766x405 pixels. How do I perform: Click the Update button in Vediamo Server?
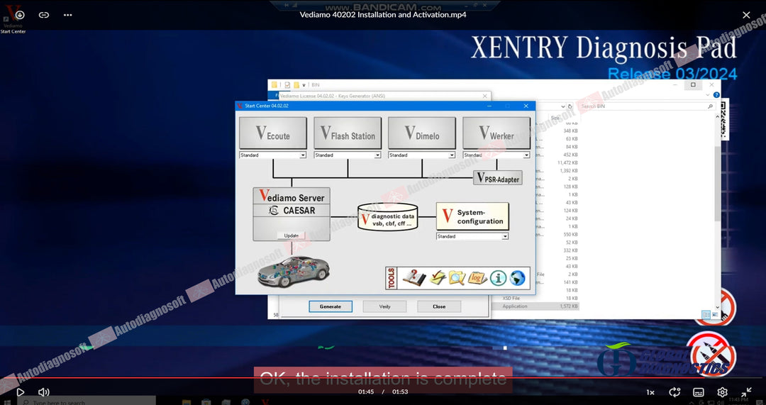point(292,235)
